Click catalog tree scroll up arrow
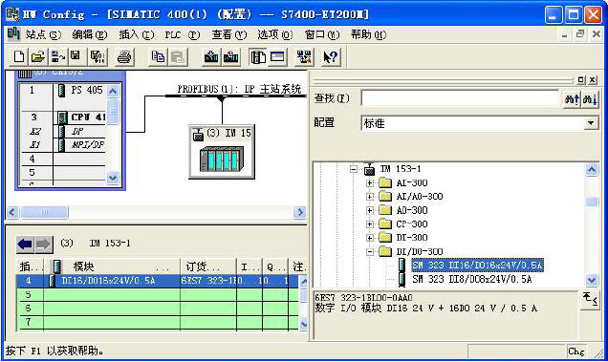The width and height of the screenshot is (608, 362). 592,169
